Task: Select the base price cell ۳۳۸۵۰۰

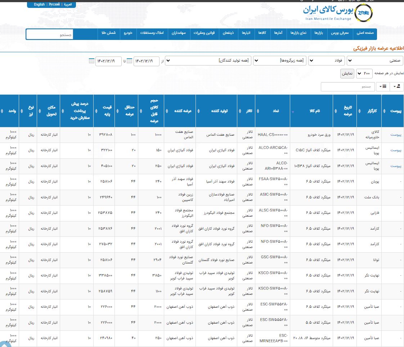Action: tap(104, 276)
